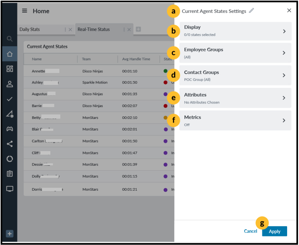299x245 pixels.
Task: Expand the Attributes section
Action: (235, 98)
